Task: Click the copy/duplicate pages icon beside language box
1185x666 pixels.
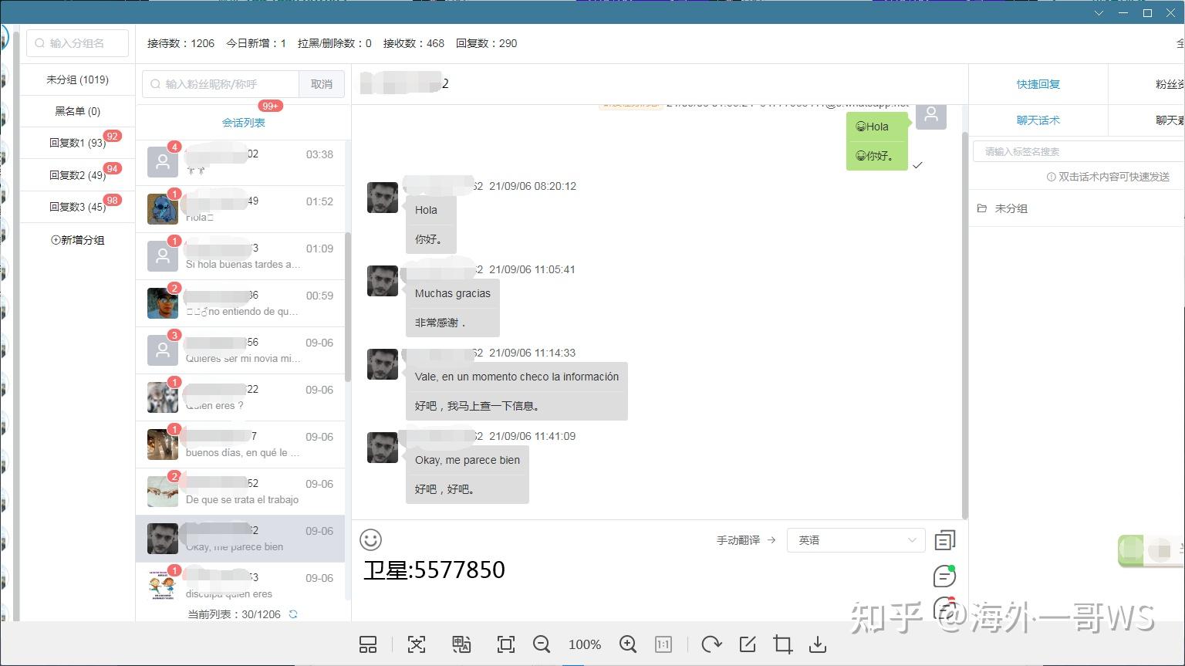Action: tap(945, 540)
